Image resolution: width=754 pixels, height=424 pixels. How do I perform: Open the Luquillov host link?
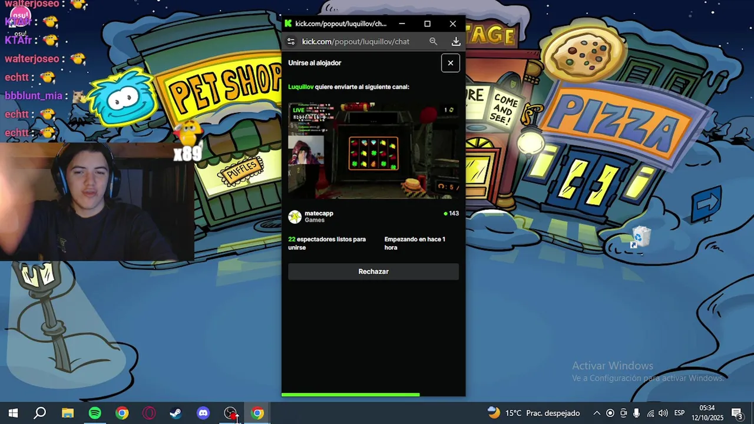coord(300,87)
